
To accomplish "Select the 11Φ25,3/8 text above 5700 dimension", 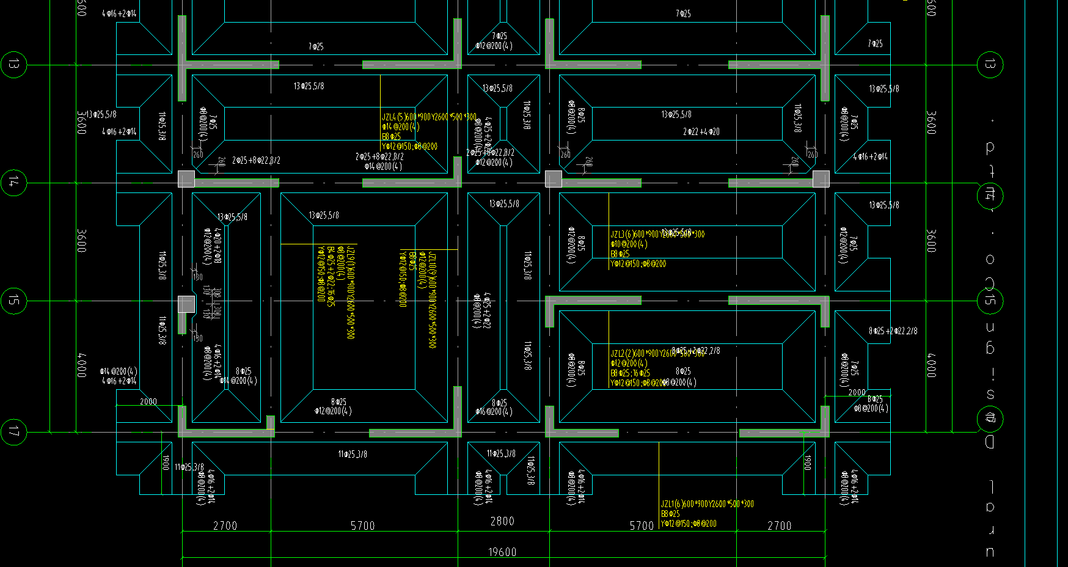I will [353, 454].
